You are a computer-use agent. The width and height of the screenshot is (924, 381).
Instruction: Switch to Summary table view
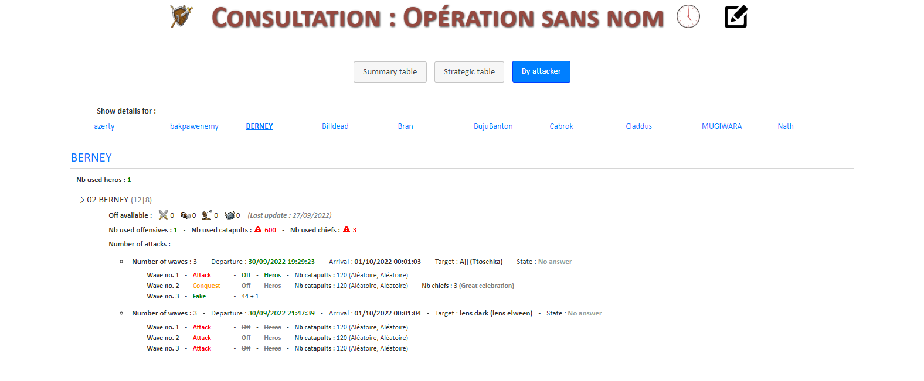coord(390,72)
